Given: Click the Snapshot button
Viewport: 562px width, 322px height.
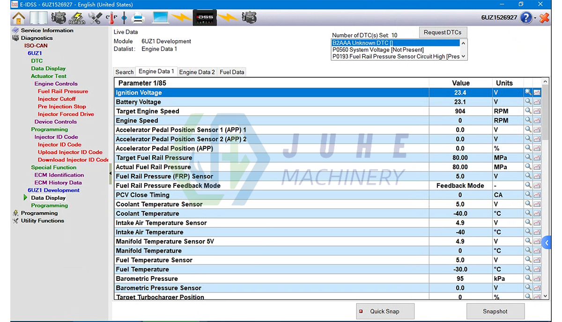Looking at the screenshot, I should [495, 311].
